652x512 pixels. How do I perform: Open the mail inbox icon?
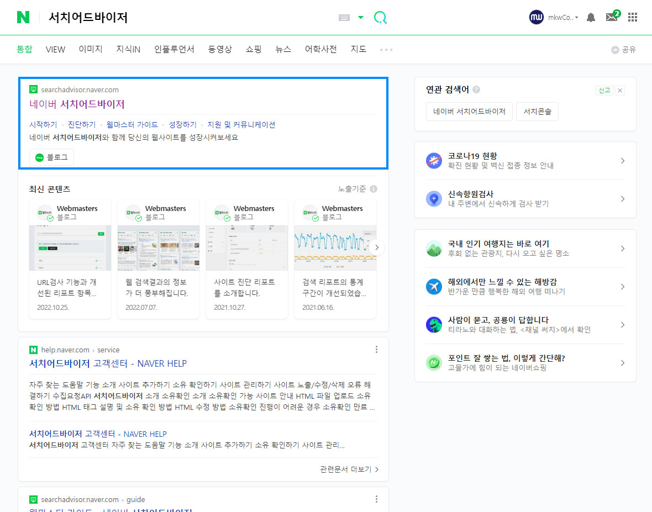[612, 17]
